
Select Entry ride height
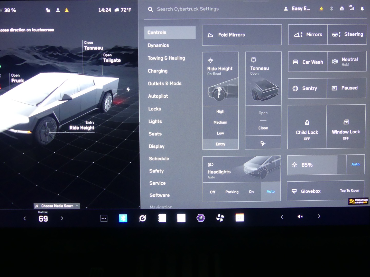220,144
